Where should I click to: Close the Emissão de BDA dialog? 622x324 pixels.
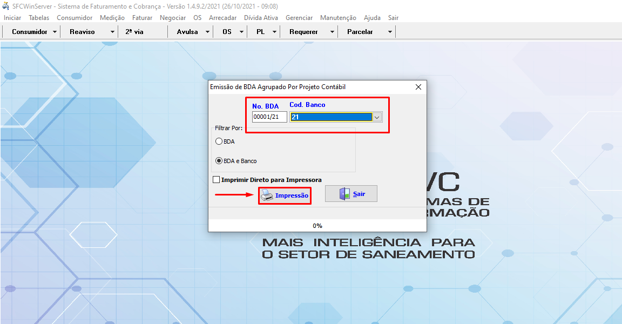(x=418, y=87)
